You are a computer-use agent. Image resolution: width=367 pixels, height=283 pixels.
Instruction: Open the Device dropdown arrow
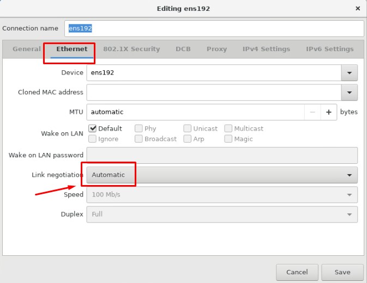[x=349, y=72]
